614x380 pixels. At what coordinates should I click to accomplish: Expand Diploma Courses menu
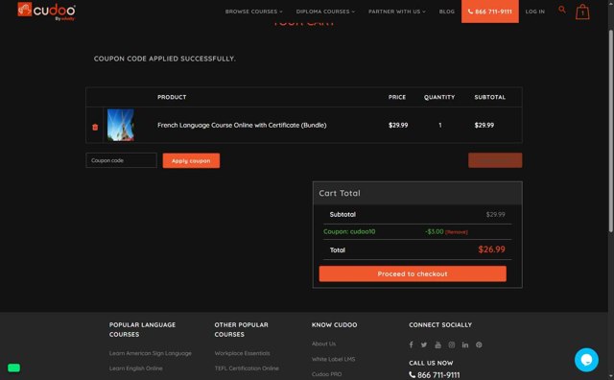coord(325,12)
